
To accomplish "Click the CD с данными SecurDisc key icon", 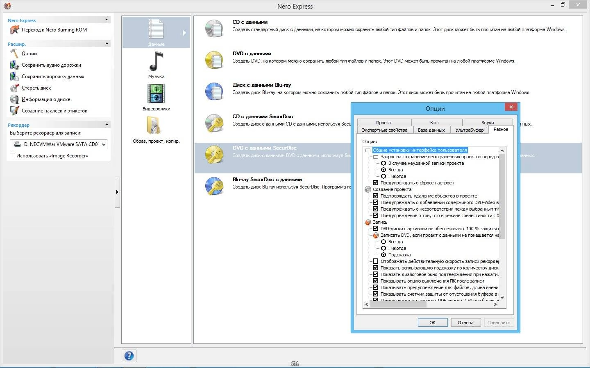I will coord(214,123).
